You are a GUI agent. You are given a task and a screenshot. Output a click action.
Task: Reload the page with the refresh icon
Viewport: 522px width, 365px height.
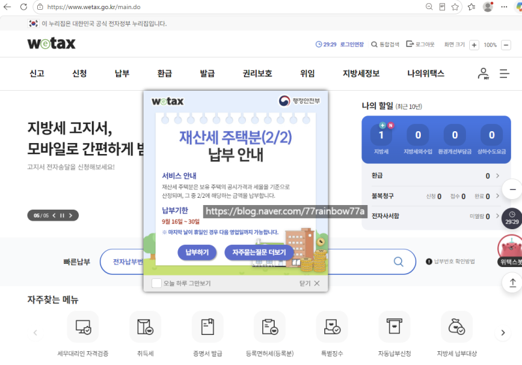tap(23, 7)
